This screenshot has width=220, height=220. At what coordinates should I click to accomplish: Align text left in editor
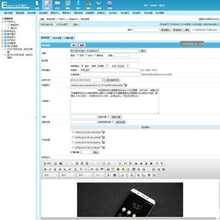pos(136,163)
